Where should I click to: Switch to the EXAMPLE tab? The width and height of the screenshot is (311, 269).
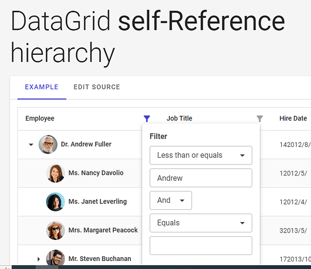click(42, 87)
